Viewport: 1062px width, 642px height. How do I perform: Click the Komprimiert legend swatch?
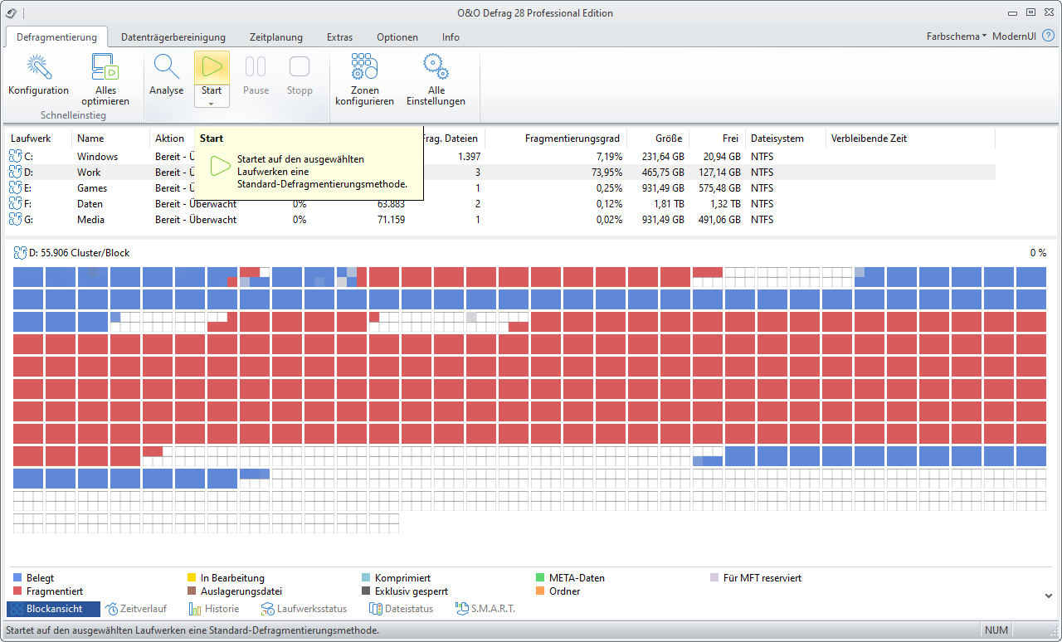pos(366,578)
